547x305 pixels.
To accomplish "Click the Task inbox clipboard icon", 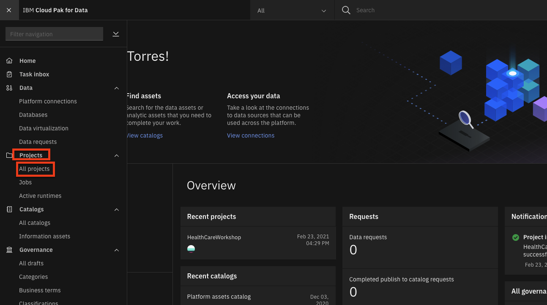I will tap(9, 74).
